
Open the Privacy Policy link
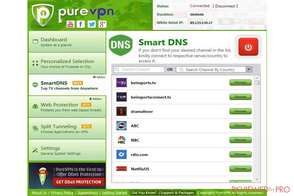tap(62, 193)
